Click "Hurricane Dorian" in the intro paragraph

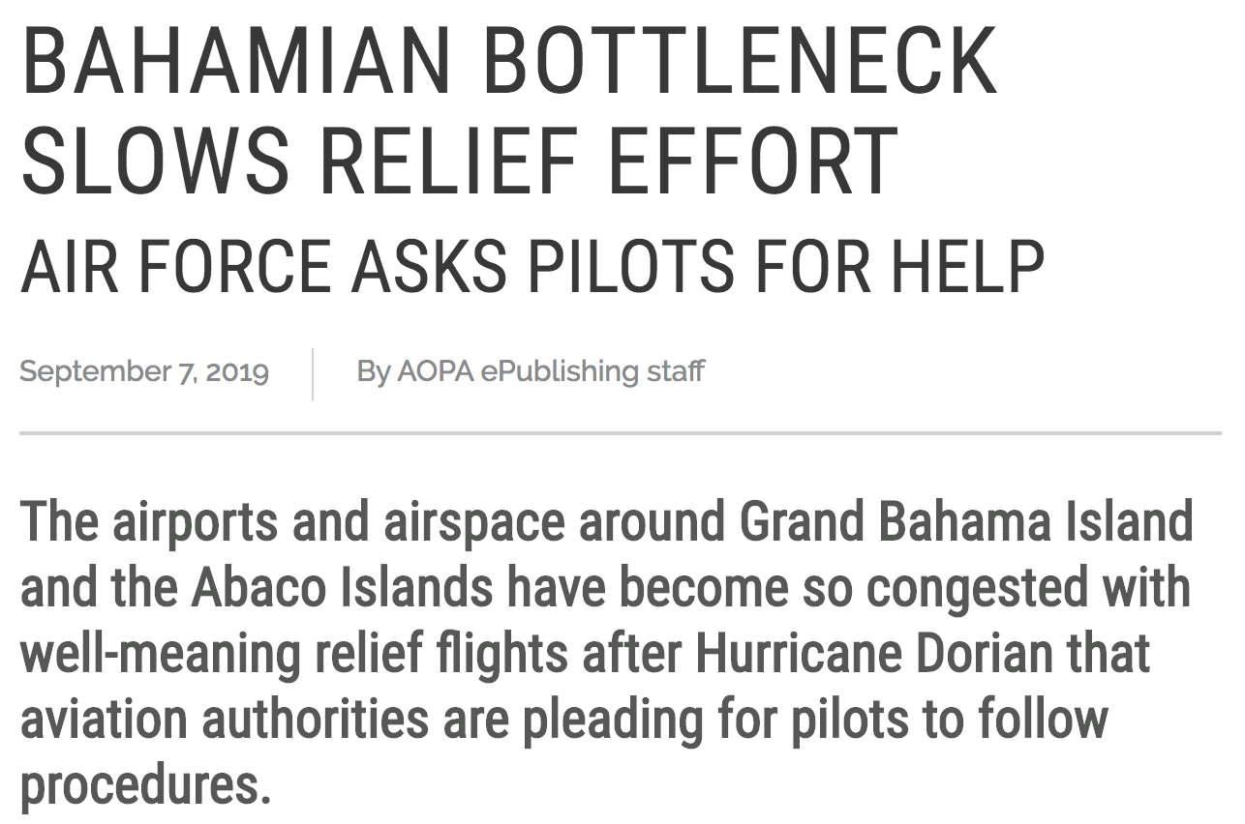[874, 653]
